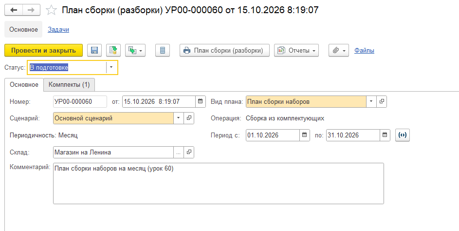This screenshot has height=231, width=459.
Task: Go forward with the right arrow button
Action: click(x=31, y=10)
